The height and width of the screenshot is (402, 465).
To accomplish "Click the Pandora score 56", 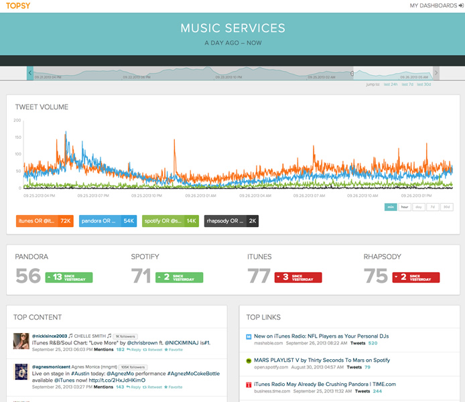I will click(x=28, y=276).
